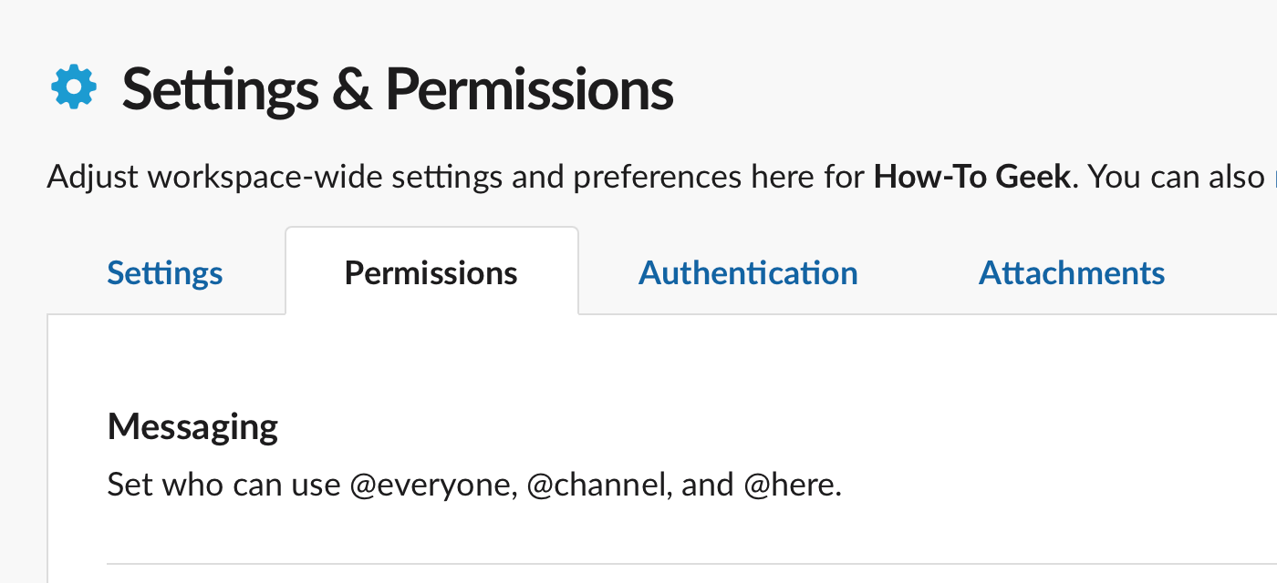
Task: Click the "Adjust workspace-wide settings" sentence
Action: [x=563, y=177]
